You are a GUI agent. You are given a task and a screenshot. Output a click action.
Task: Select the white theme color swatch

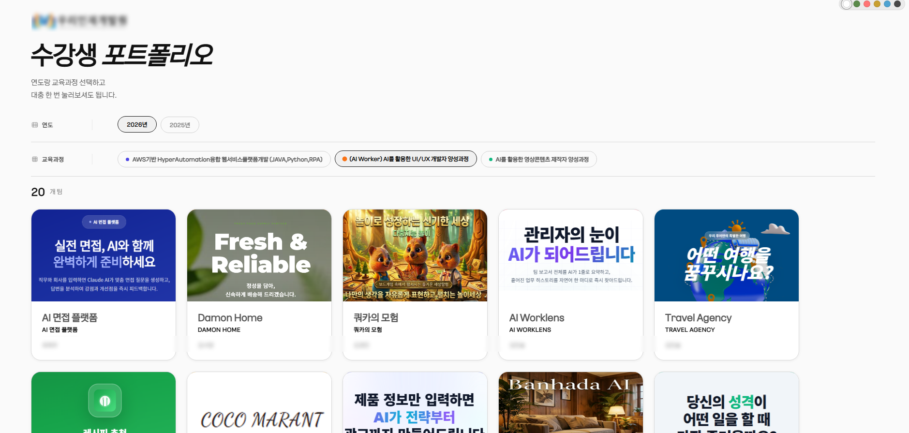coord(846,4)
